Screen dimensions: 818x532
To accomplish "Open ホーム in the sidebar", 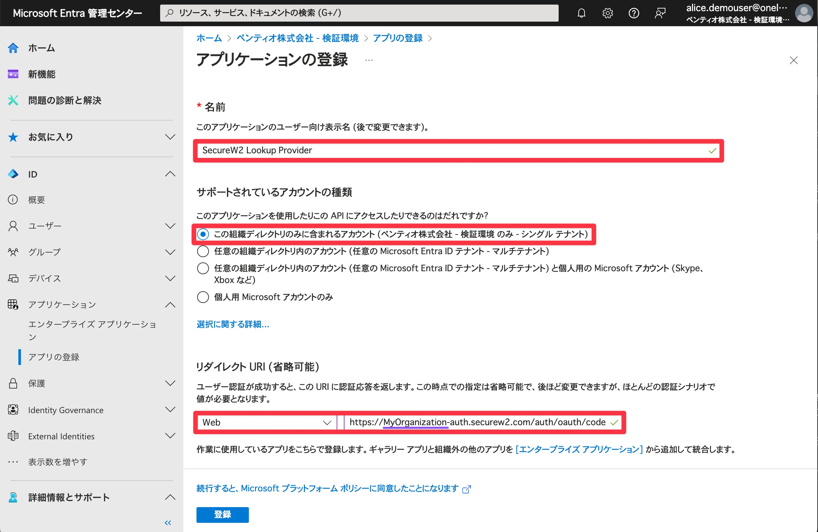I will [41, 48].
